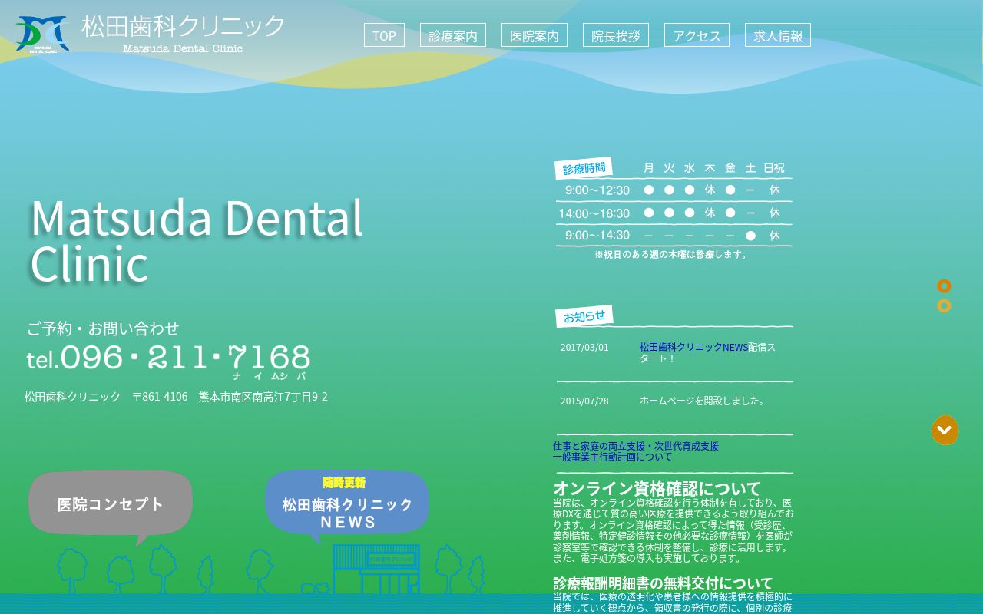Open the 求人情報 menu item

click(778, 35)
